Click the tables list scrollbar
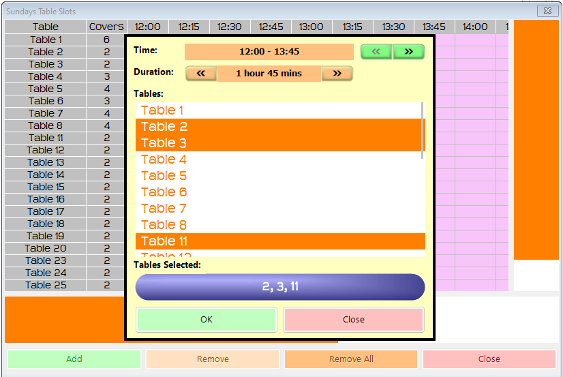563x377 pixels. tap(423, 131)
